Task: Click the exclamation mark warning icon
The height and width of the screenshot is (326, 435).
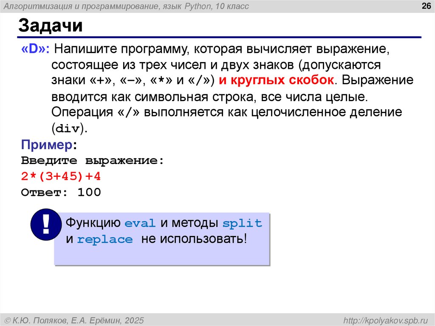Action: coord(46,224)
